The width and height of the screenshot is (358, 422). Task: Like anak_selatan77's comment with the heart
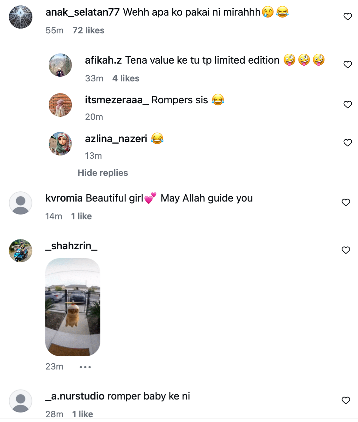pyautogui.click(x=348, y=17)
